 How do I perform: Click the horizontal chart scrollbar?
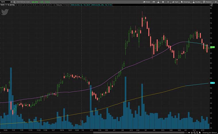(139, 133)
